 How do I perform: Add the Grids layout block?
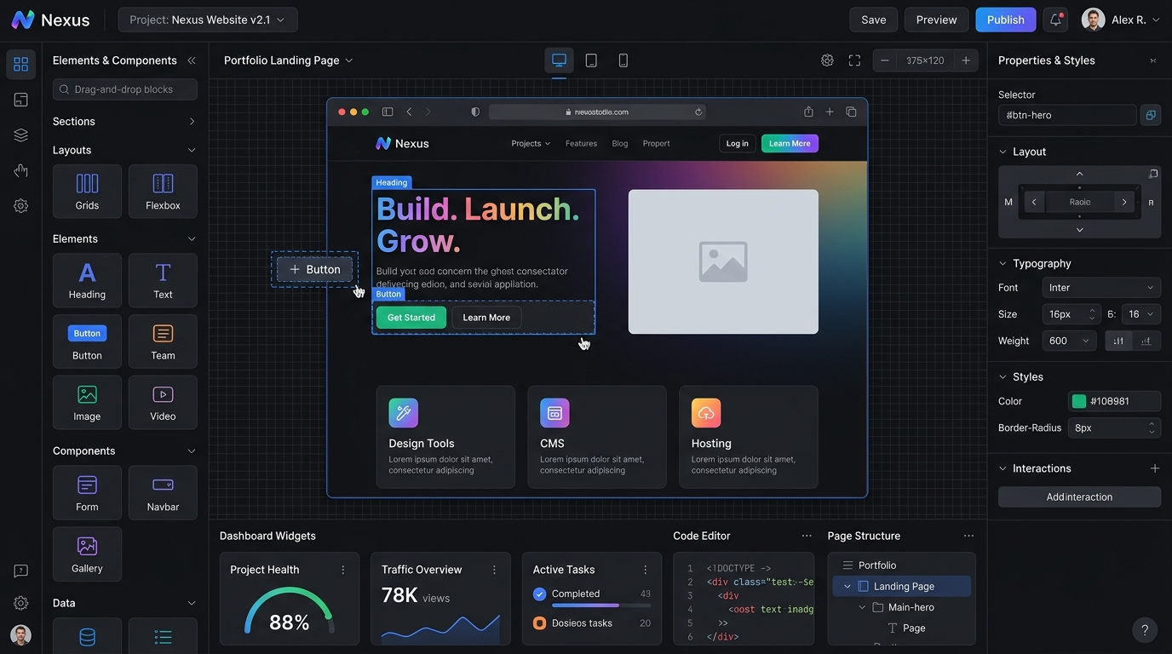(x=87, y=192)
